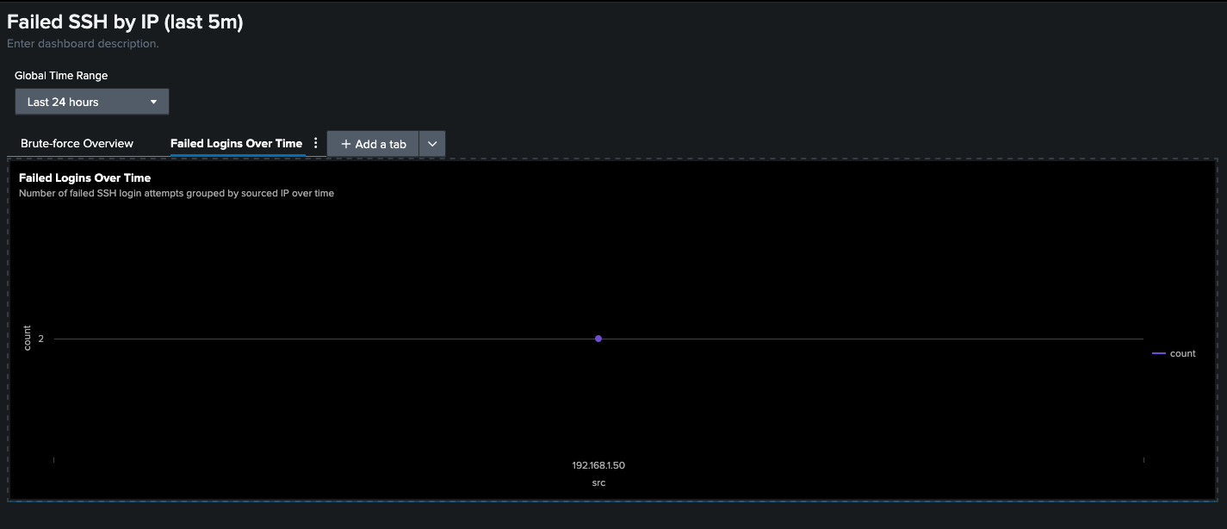
Task: Click the Add a tab button label
Action: (380, 144)
